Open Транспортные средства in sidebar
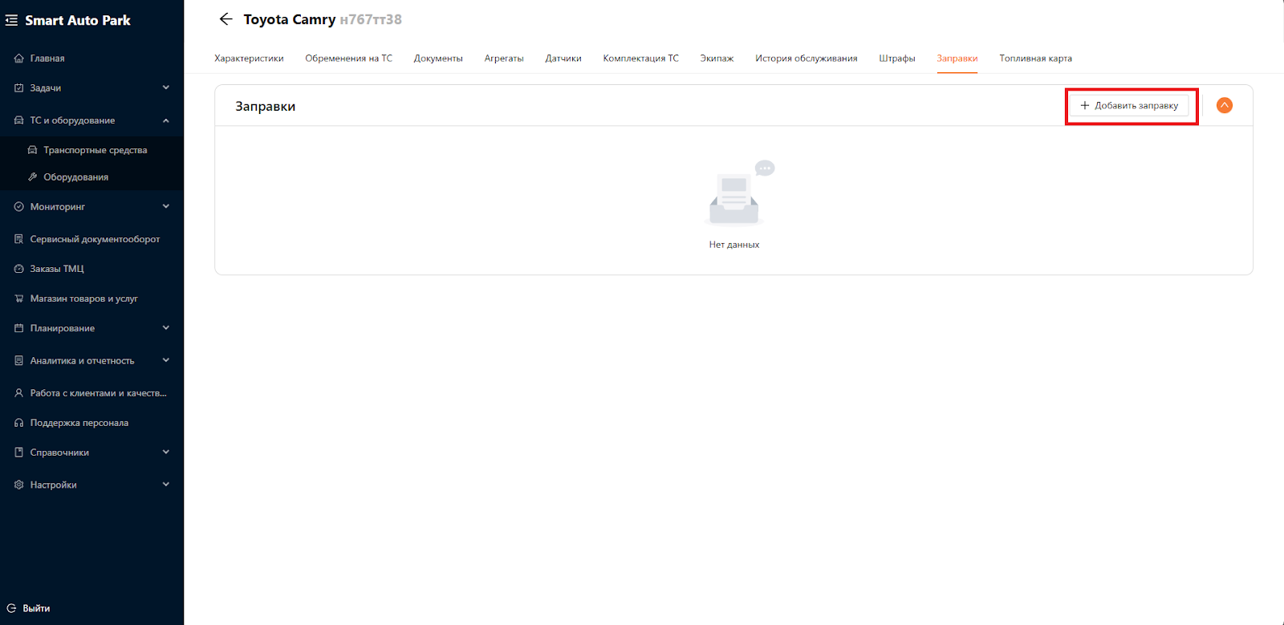 tap(95, 150)
